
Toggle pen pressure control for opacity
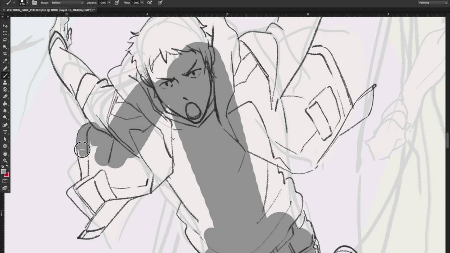click(x=117, y=2)
